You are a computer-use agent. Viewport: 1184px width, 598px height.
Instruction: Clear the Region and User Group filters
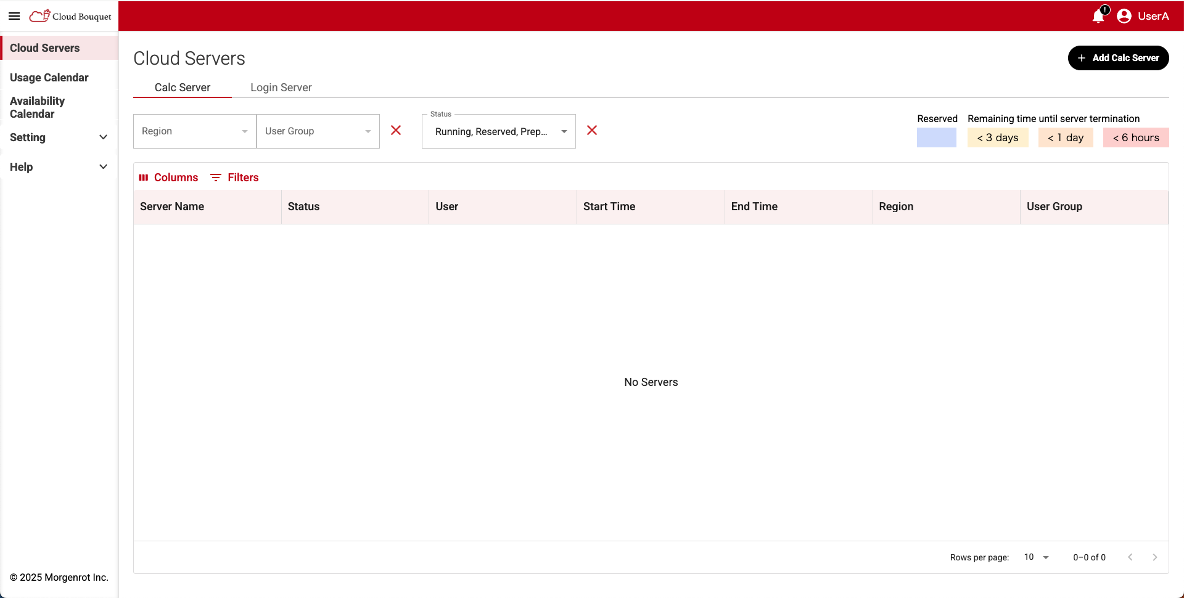(x=396, y=131)
